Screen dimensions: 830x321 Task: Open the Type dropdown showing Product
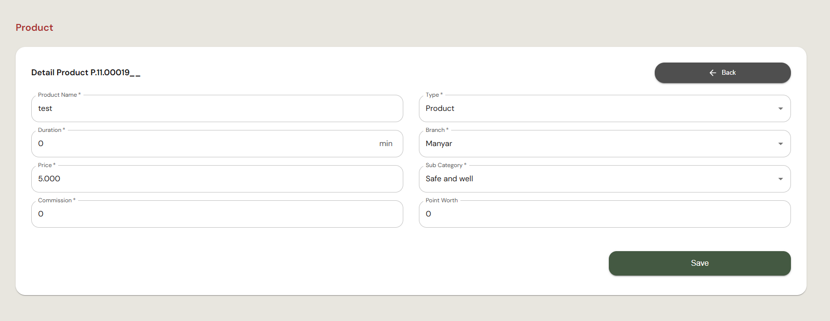605,108
